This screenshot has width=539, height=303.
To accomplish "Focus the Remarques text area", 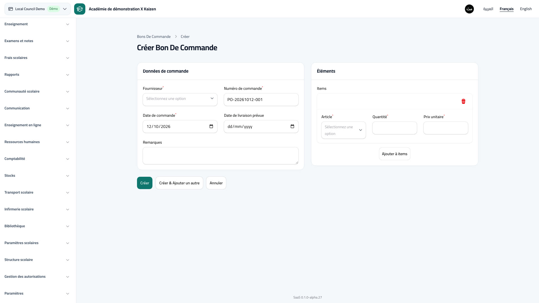I will tap(221, 156).
